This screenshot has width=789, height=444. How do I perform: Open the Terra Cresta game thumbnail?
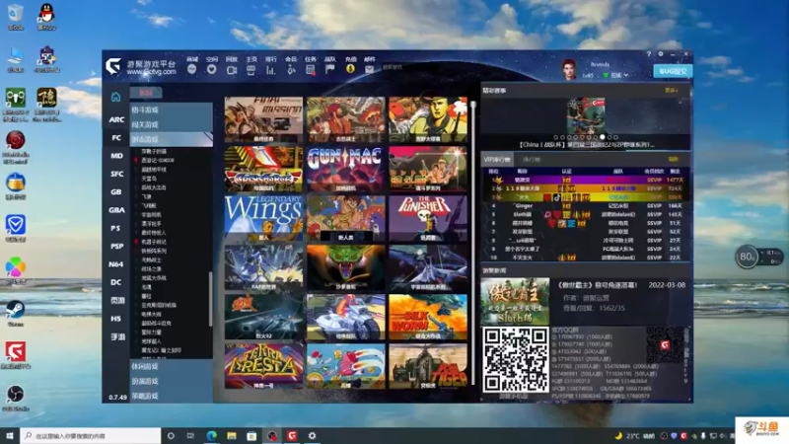pos(263,366)
